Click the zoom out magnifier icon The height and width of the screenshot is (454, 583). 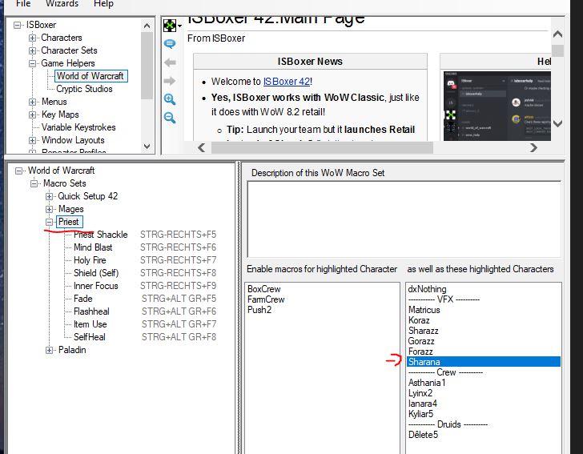point(170,118)
